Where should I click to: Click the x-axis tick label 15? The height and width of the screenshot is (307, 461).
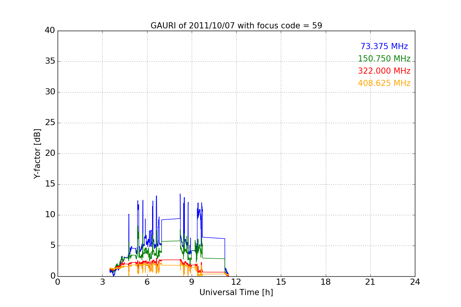pyautogui.click(x=281, y=282)
